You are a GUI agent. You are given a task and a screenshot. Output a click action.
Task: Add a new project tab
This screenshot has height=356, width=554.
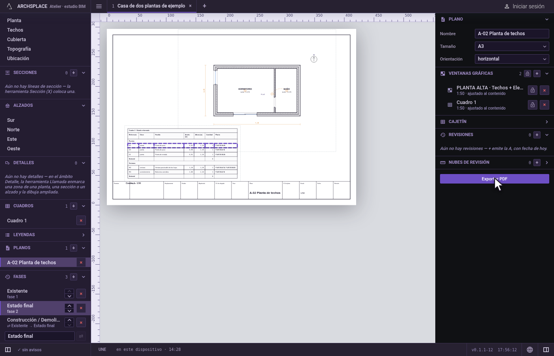click(x=204, y=6)
